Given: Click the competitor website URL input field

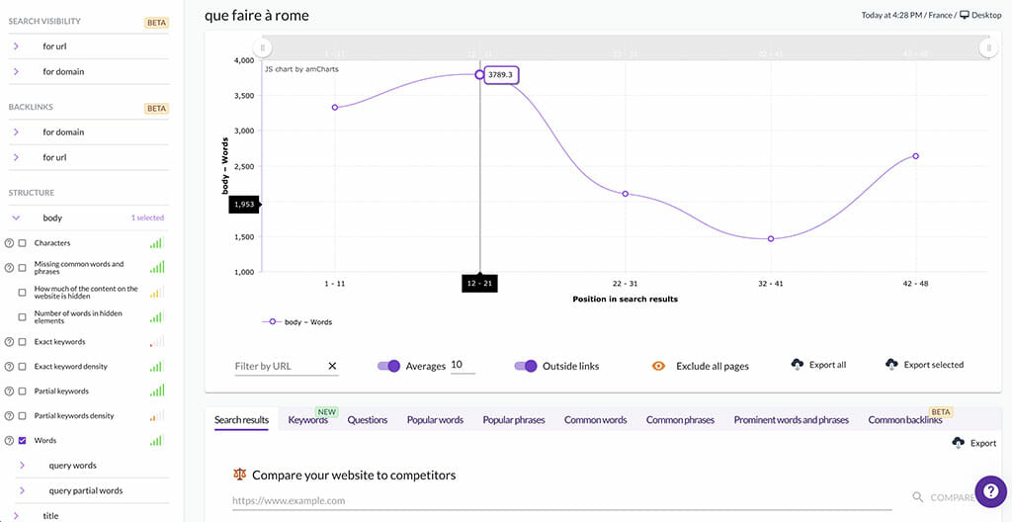Looking at the screenshot, I should pos(561,500).
